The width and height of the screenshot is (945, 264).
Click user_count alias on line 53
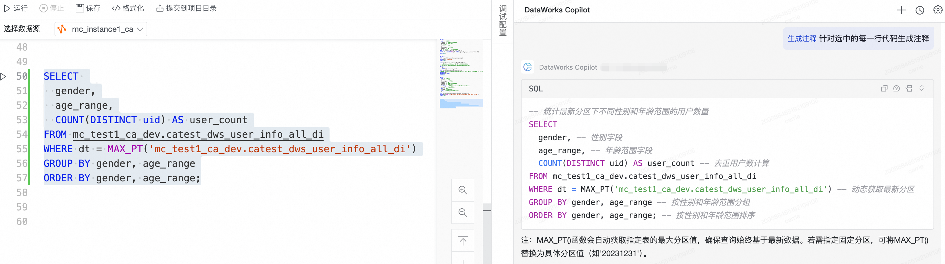click(218, 120)
